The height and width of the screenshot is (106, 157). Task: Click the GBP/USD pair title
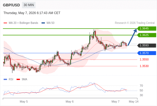[x=11, y=5]
